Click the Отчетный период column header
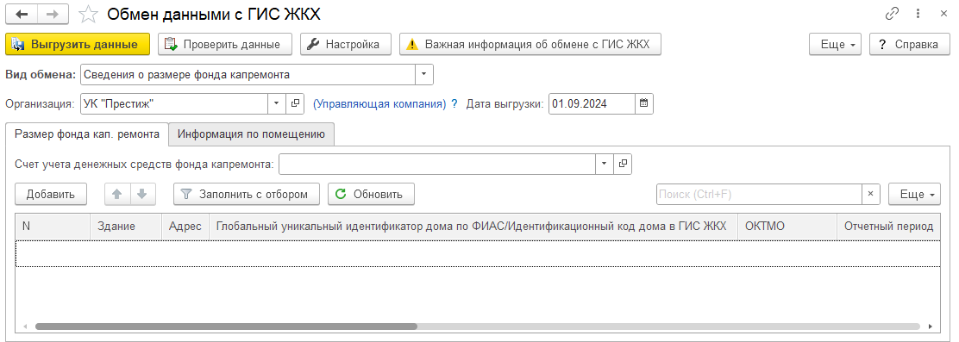 888,226
